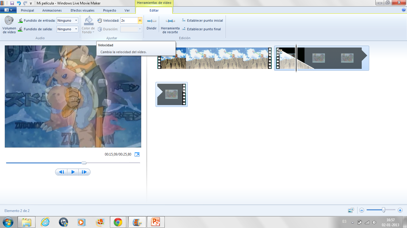Click the Velocidad stopwatch icon
Image resolution: width=407 pixels, height=228 pixels.
100,20
